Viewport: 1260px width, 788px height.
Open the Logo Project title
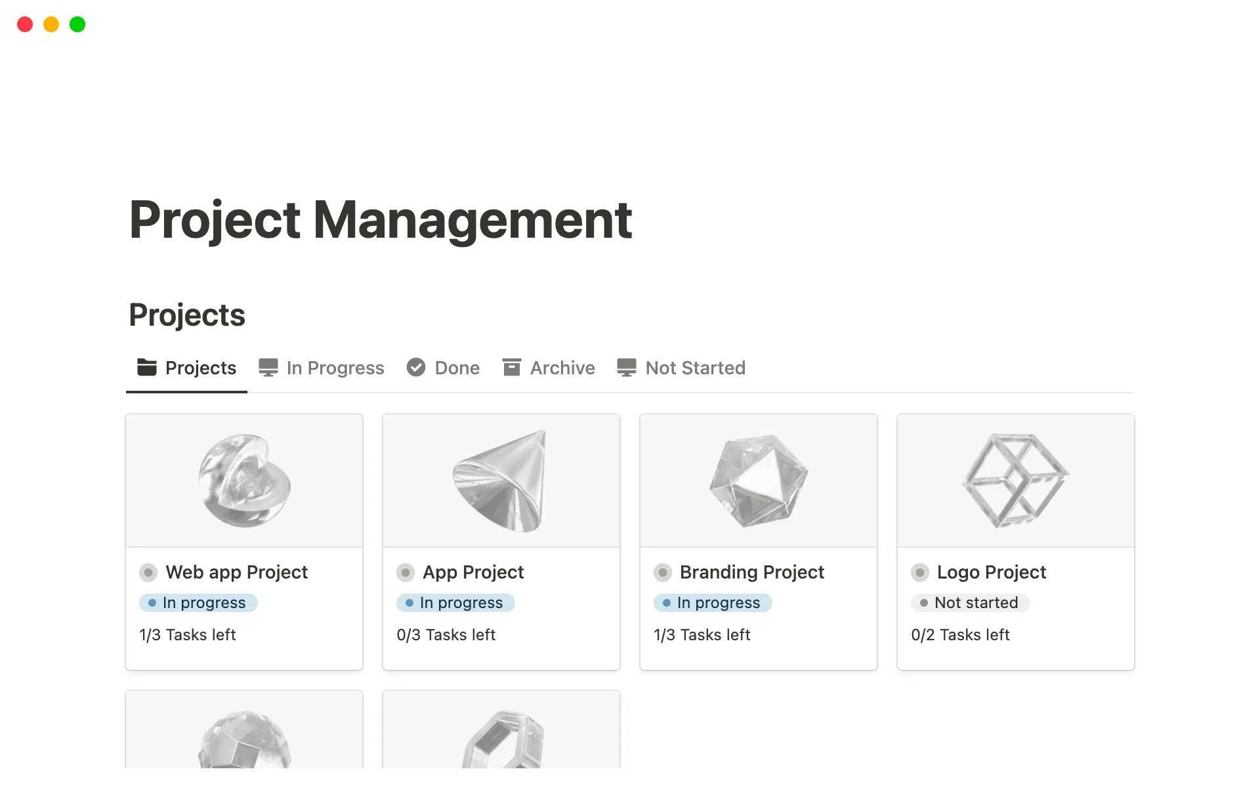point(991,573)
